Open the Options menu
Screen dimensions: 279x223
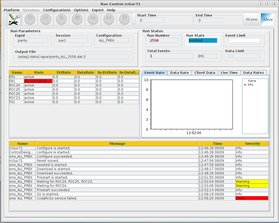pyautogui.click(x=81, y=10)
